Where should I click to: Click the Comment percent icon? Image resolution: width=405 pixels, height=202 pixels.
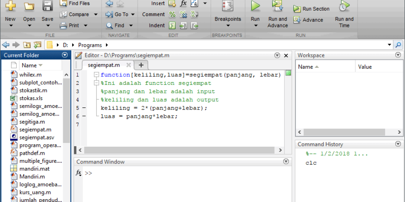coord(172,15)
